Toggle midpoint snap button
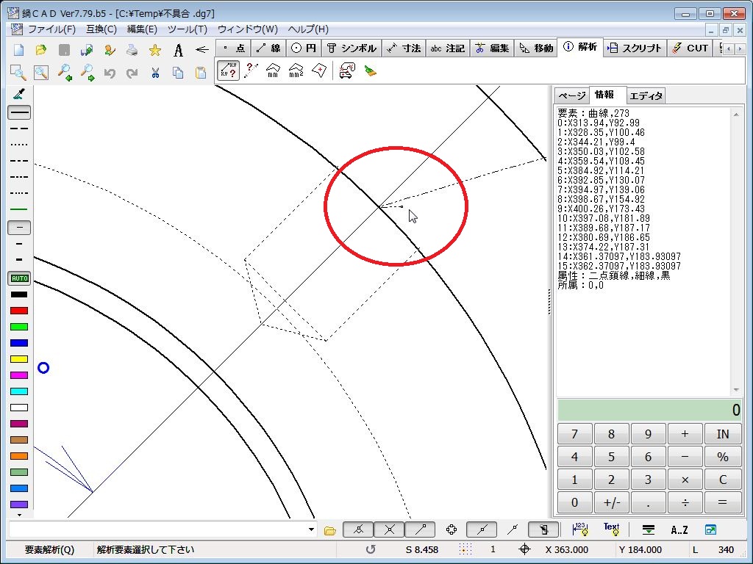Screen dimensions: 753x564 (x=482, y=529)
